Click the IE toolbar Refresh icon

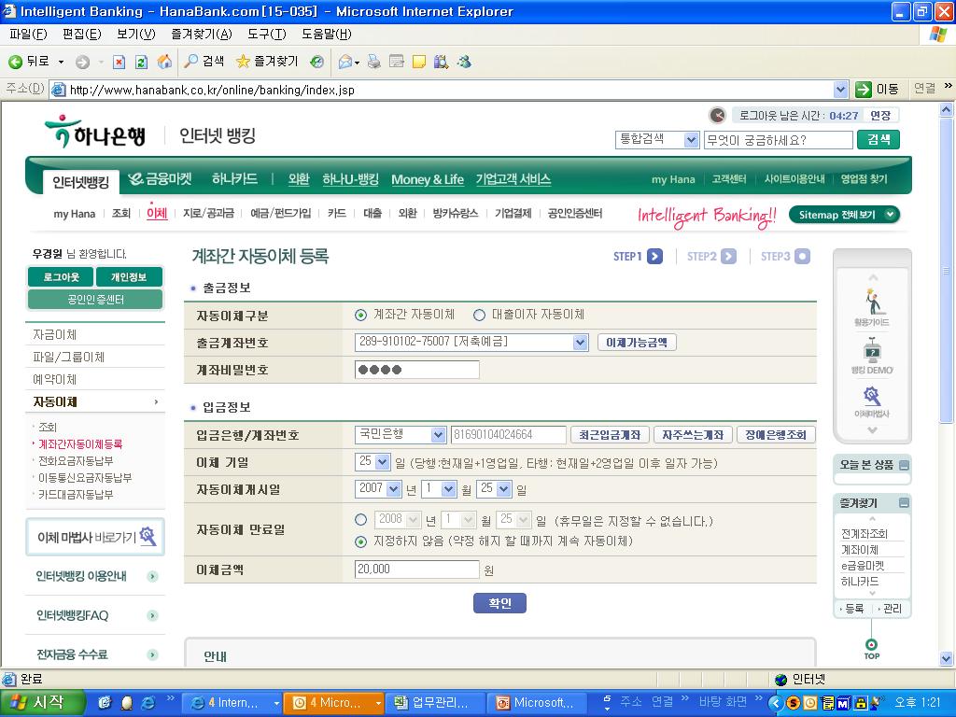[141, 62]
